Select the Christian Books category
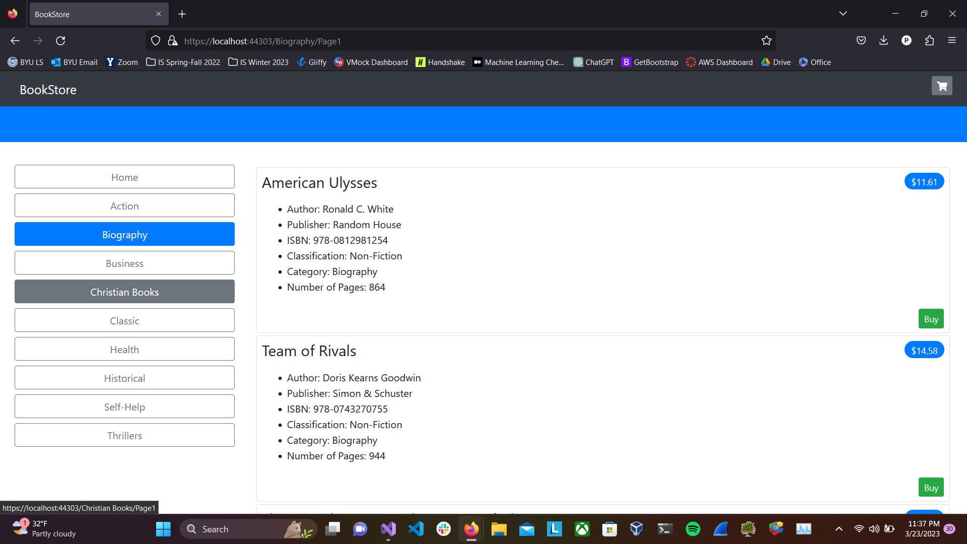 [124, 292]
